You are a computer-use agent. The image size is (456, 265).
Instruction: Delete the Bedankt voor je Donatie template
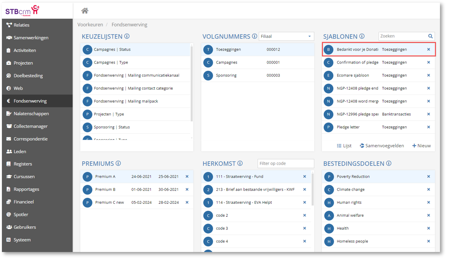(x=428, y=49)
